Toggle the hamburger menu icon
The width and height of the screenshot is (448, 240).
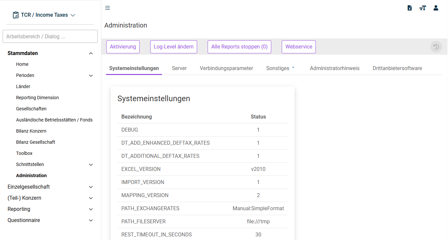pyautogui.click(x=108, y=8)
